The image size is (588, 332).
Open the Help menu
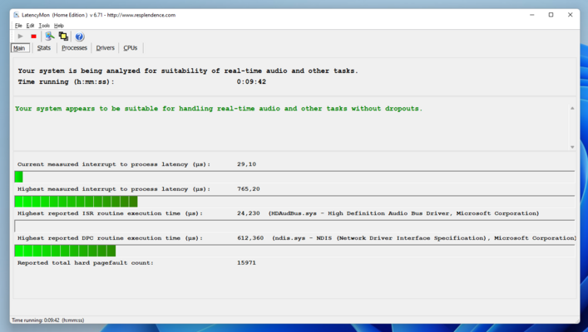[59, 26]
